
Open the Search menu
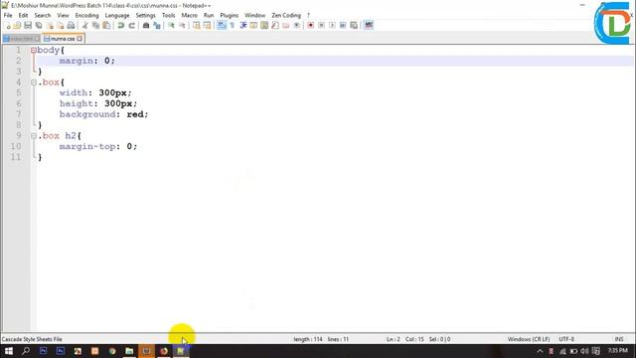coord(43,16)
